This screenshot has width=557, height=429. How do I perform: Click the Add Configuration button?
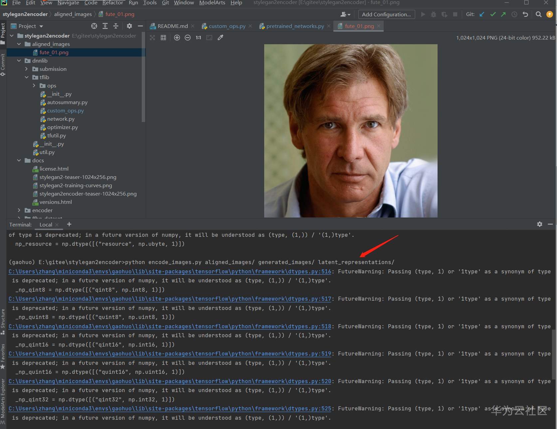(386, 14)
